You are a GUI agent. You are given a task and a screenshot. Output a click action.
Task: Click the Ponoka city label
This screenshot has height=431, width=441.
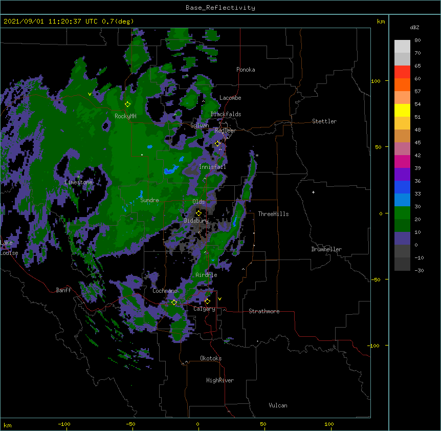[246, 70]
